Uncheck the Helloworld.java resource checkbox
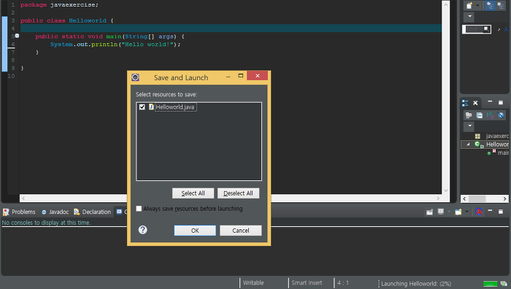Viewport: 511px width, 289px height. pyautogui.click(x=142, y=107)
